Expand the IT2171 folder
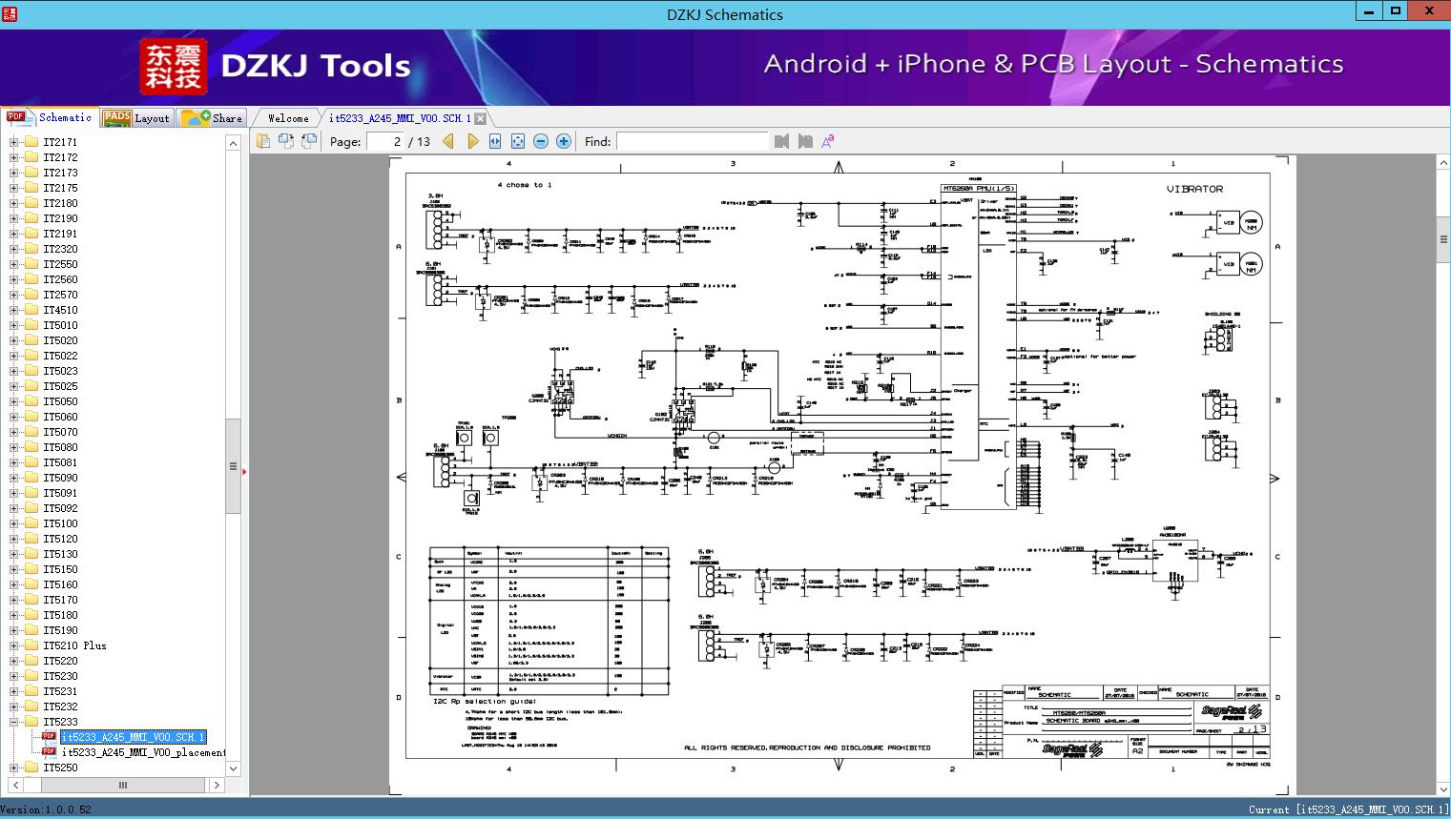The height and width of the screenshot is (819, 1451). coord(13,142)
